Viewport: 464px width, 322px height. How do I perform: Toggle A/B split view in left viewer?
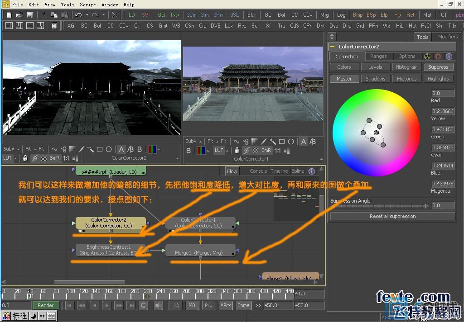click(x=130, y=149)
